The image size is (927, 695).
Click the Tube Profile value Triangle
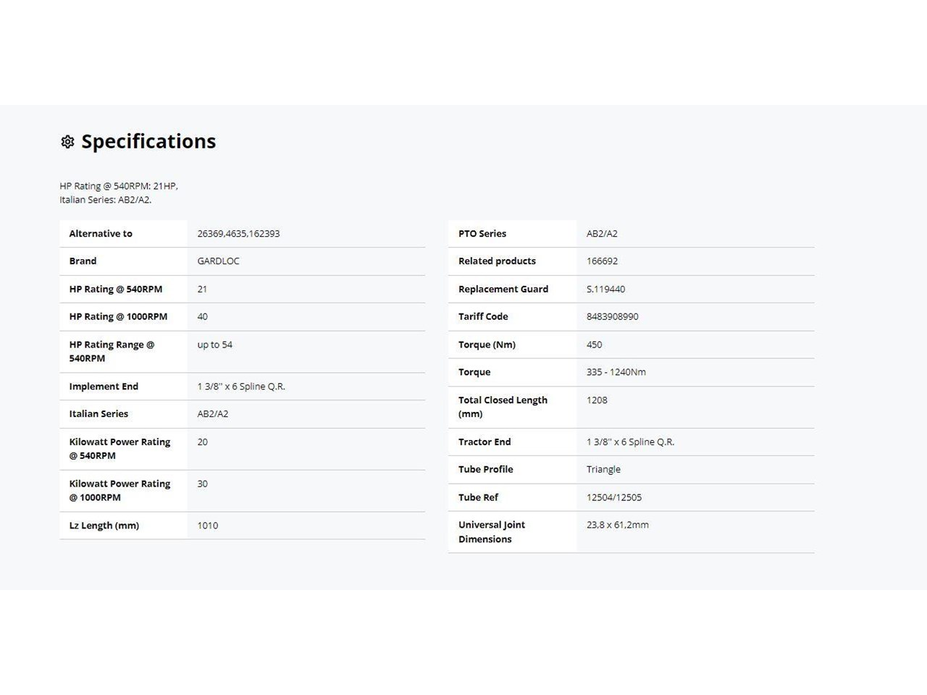tap(603, 469)
